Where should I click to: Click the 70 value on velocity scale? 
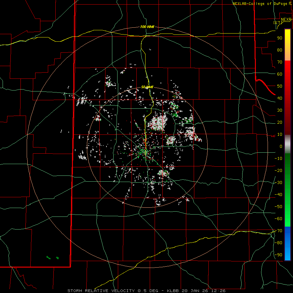click(280, 62)
